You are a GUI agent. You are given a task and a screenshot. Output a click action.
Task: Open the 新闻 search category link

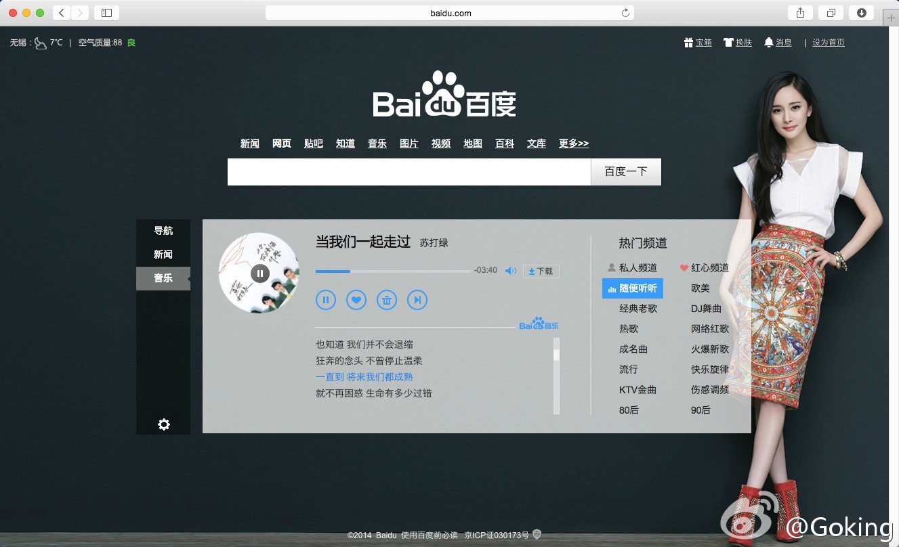click(x=250, y=144)
